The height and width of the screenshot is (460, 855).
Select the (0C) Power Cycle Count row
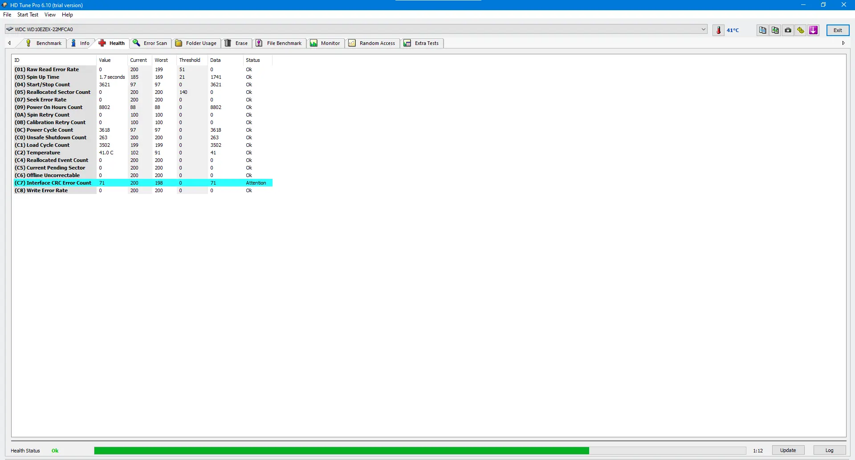[x=142, y=130]
